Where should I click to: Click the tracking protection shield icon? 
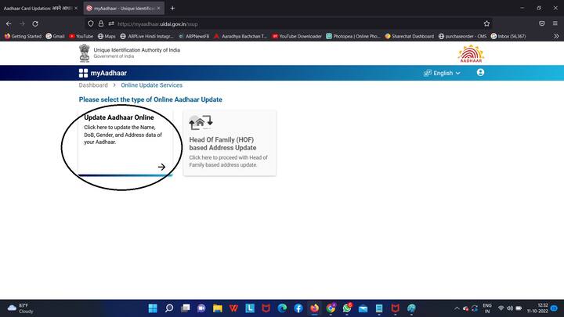(91, 23)
